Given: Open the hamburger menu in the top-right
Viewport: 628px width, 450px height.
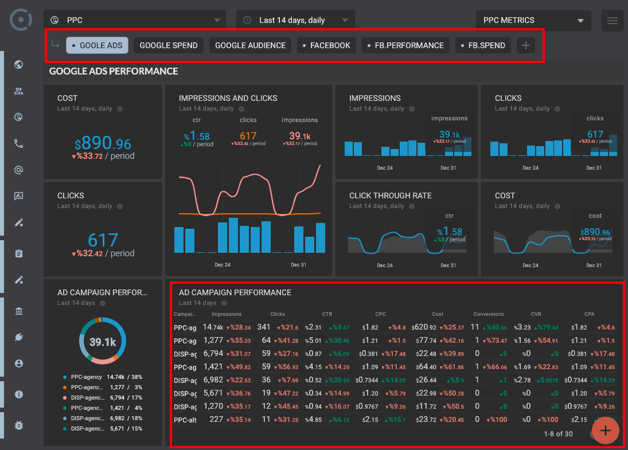Looking at the screenshot, I should tap(612, 21).
